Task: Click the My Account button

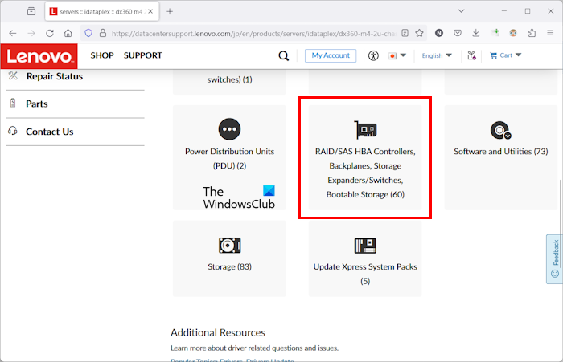Action: (331, 55)
